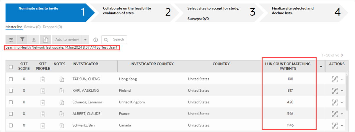355x132 pixels.
Task: Check the row for TAT SUN, CHENG
Action: click(11, 79)
